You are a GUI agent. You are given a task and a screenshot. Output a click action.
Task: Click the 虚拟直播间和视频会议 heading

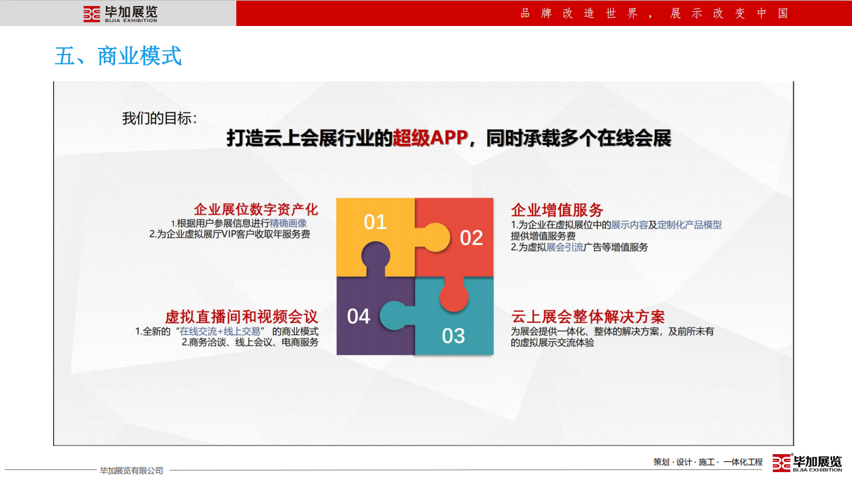click(242, 317)
